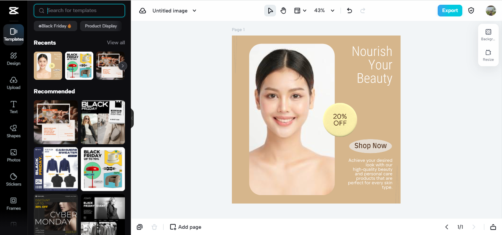Choose the Cyber Monday template
This screenshot has width=502, height=235.
coord(56,214)
